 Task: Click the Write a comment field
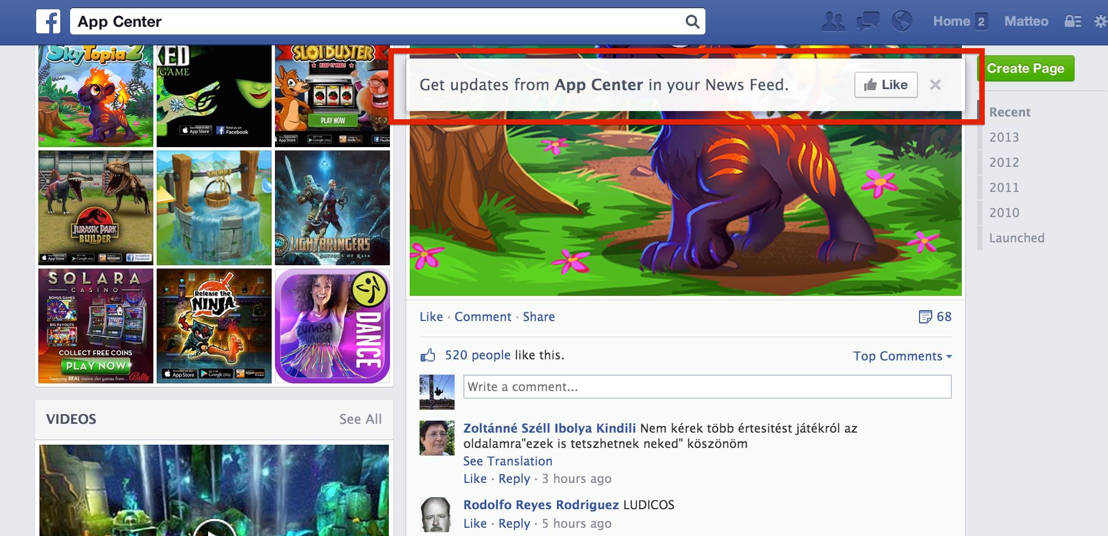coord(707,387)
